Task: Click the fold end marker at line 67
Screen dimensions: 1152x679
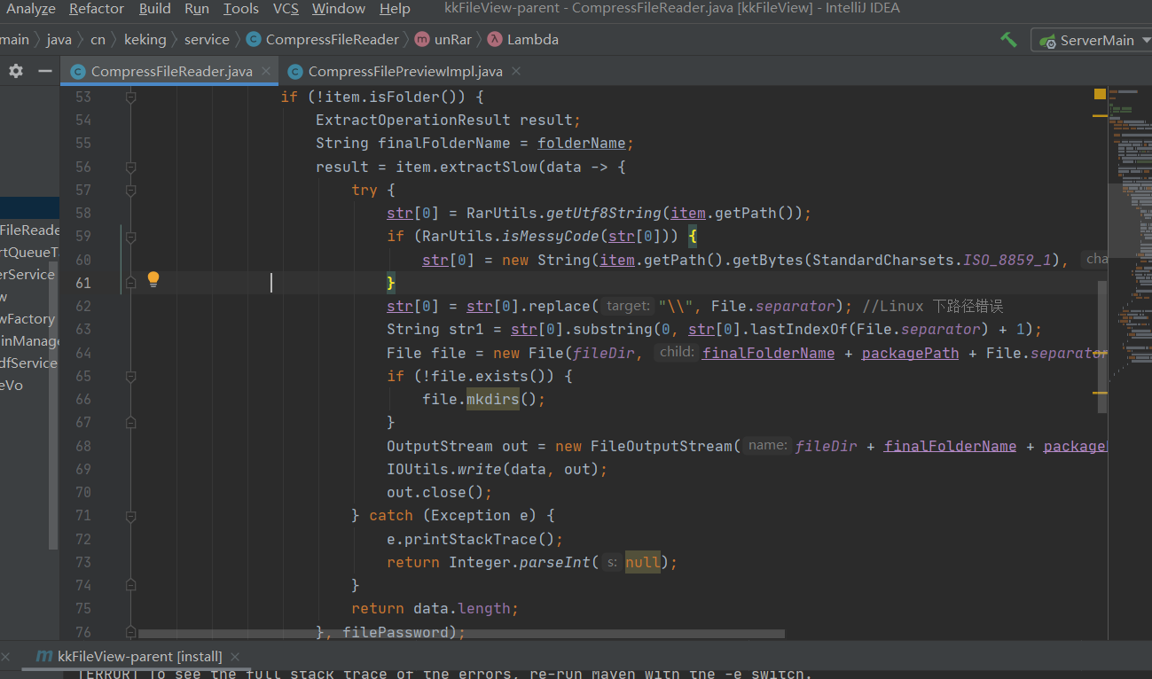Action: point(131,423)
